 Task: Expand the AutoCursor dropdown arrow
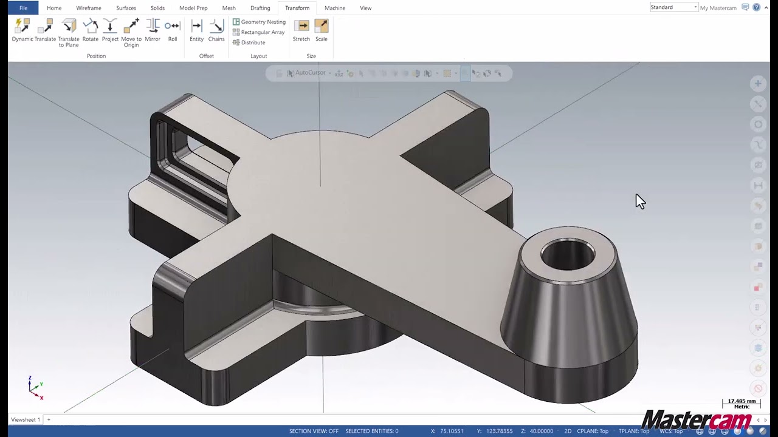coord(329,73)
